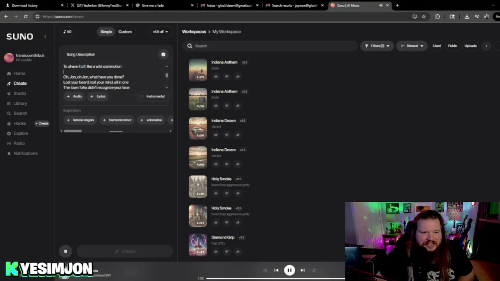Share the Indiana Dream 4:00 song
Viewport: 500px width, 281px height.
[x=237, y=164]
